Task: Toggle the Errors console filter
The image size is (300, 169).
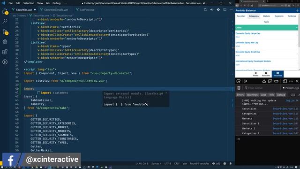Action: coord(240,95)
